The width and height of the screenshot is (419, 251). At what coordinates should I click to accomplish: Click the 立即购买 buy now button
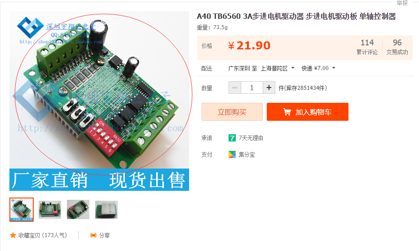click(x=232, y=112)
